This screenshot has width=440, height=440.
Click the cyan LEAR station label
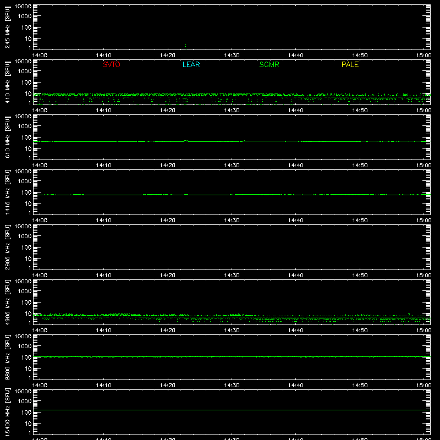pos(191,64)
